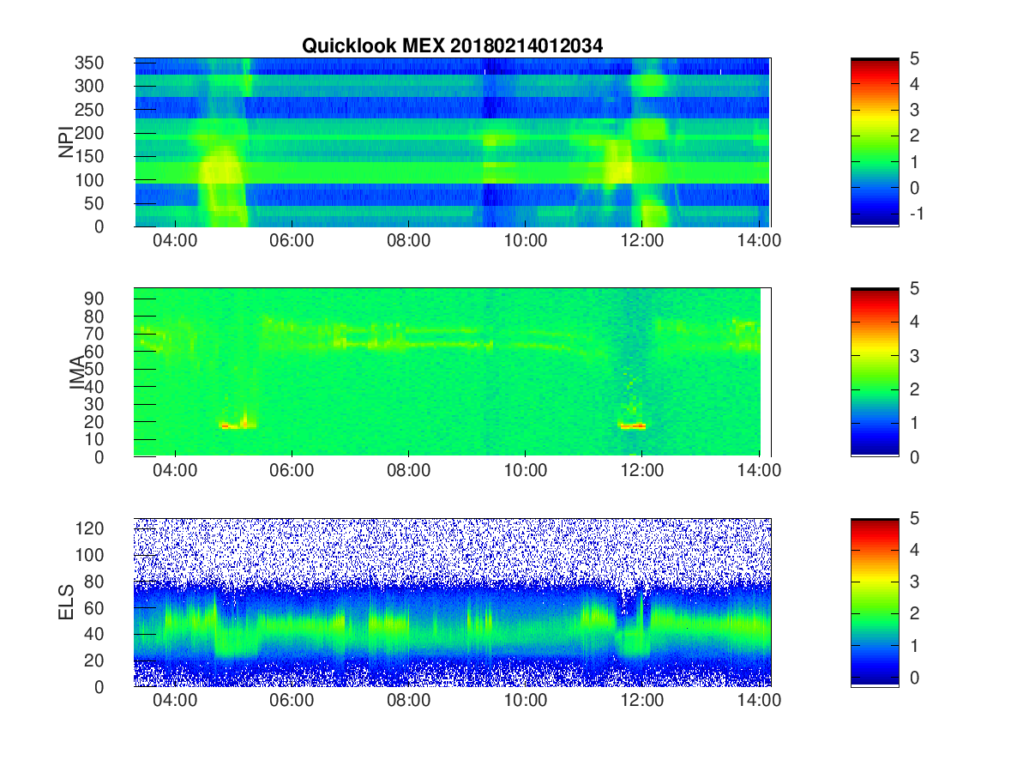The height and width of the screenshot is (772, 1029).
Task: Click the 14:00 tick under IMA plot
Action: [759, 471]
